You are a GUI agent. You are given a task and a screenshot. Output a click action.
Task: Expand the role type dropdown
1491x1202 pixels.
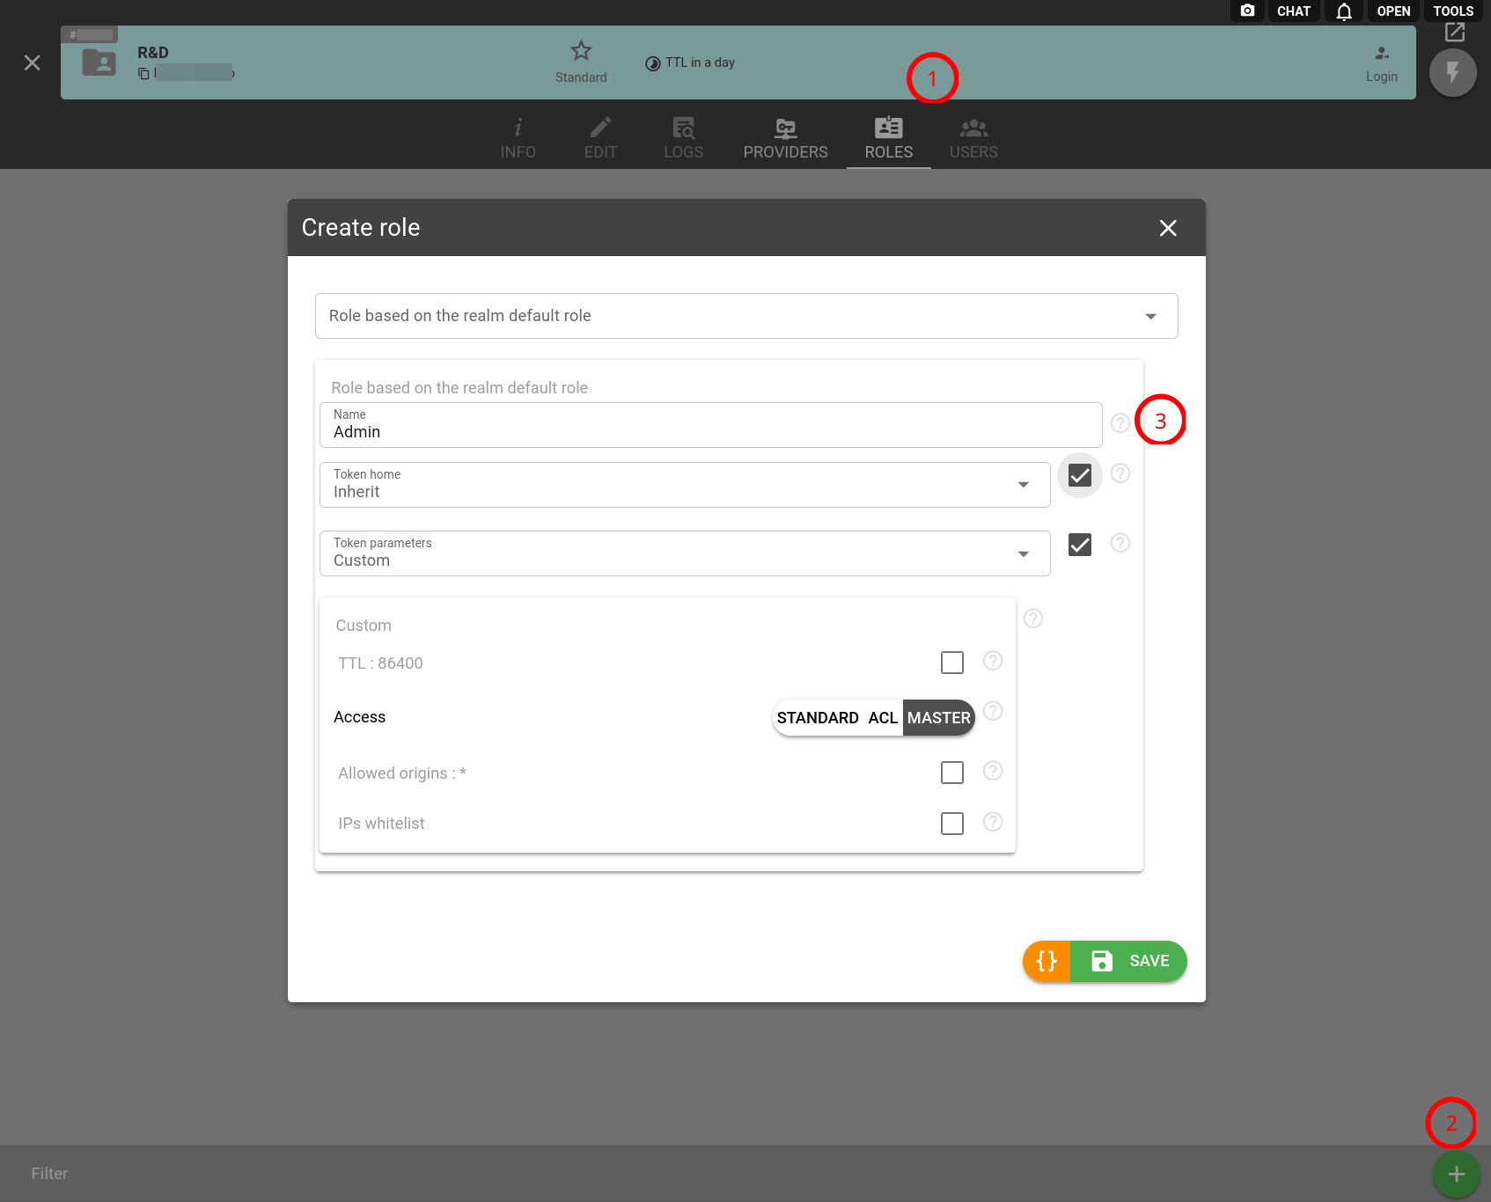point(1149,316)
